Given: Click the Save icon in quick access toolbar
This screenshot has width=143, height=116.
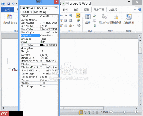Looking at the screenshot, I should point(9,4).
